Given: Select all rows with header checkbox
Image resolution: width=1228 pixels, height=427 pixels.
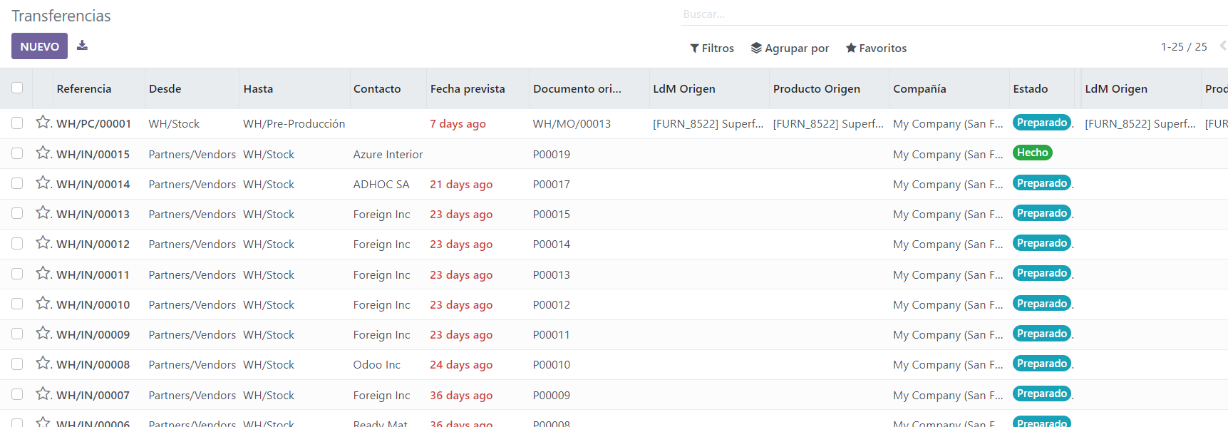Looking at the screenshot, I should 17,88.
